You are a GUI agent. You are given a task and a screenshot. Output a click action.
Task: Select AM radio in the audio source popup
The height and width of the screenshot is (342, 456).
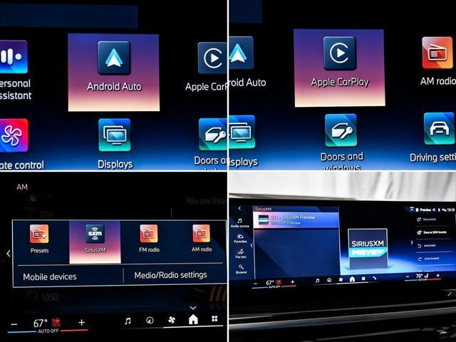pos(201,238)
